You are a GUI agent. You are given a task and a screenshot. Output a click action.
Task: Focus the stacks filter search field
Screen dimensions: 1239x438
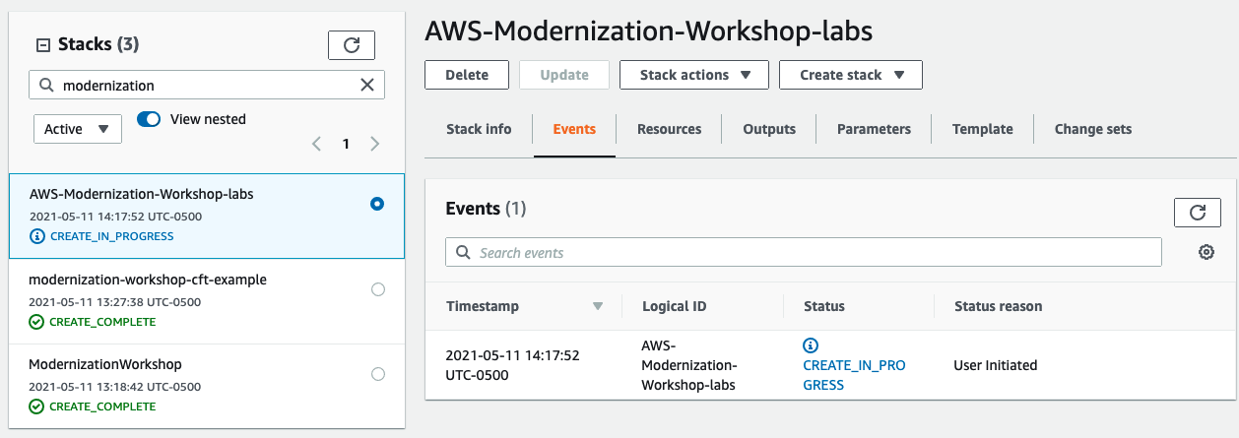tap(207, 86)
